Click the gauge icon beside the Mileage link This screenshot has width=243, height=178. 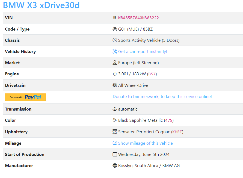pyautogui.click(x=115, y=143)
